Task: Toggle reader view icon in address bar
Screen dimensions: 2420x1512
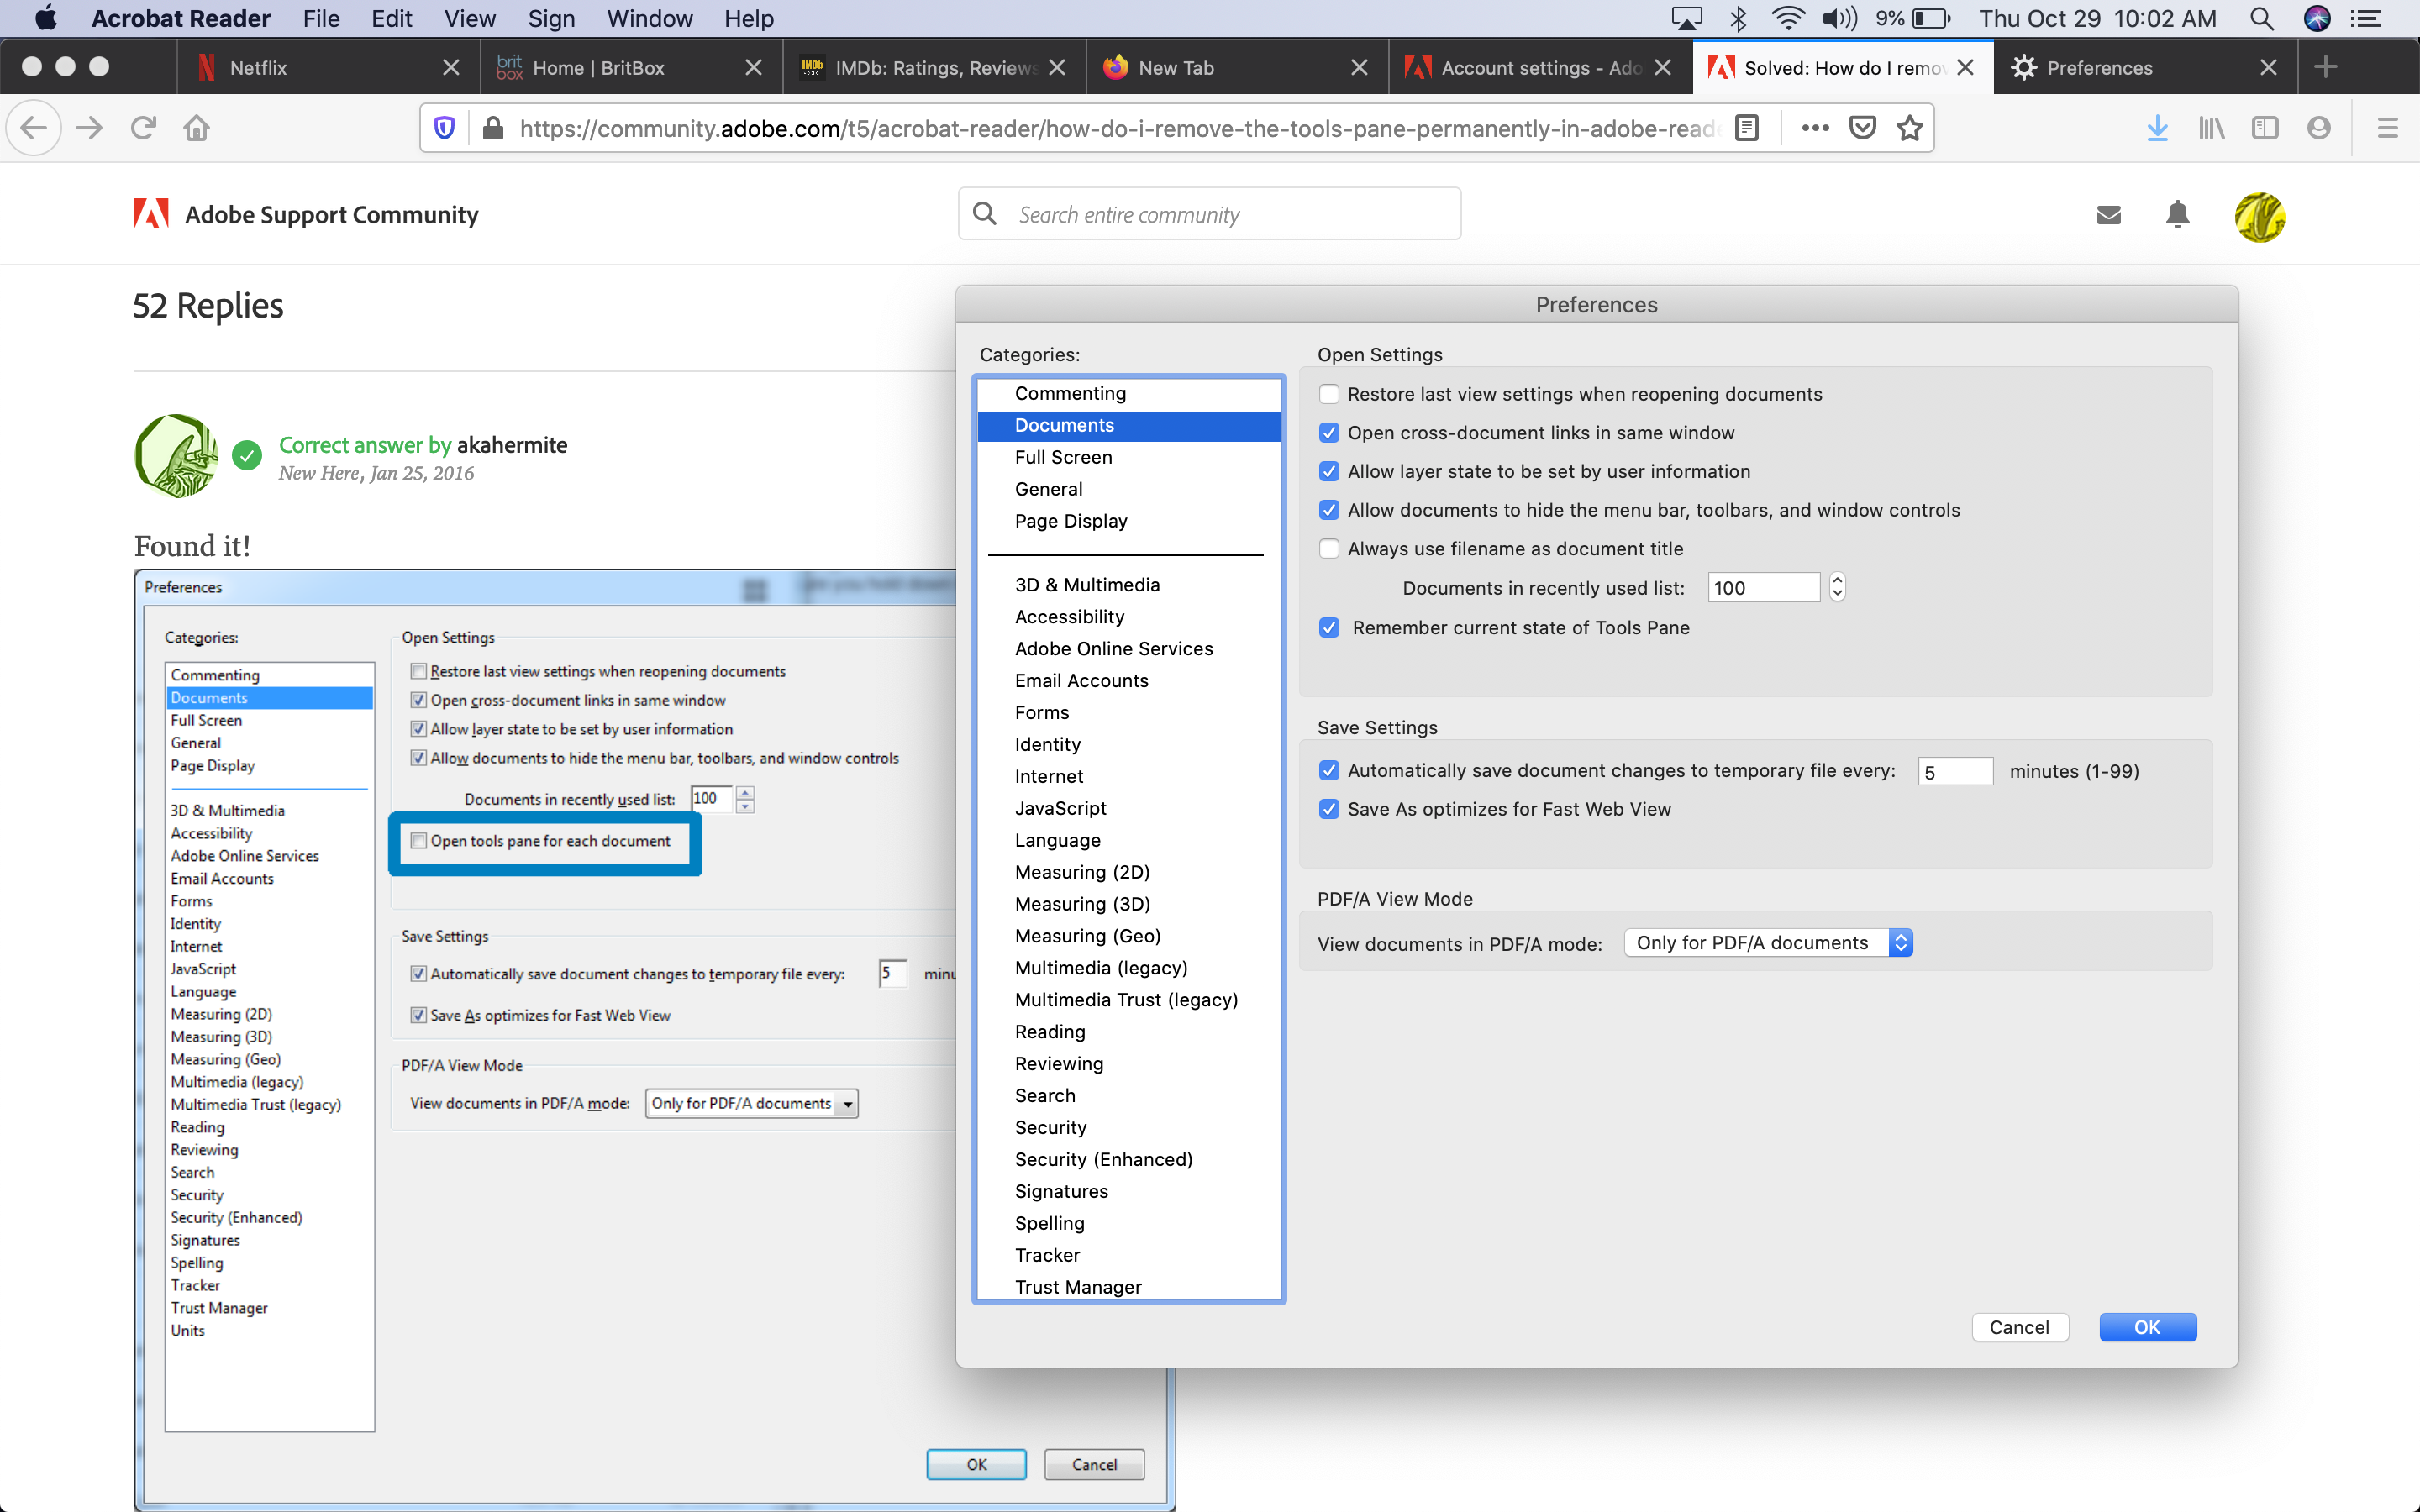Action: tap(1746, 128)
